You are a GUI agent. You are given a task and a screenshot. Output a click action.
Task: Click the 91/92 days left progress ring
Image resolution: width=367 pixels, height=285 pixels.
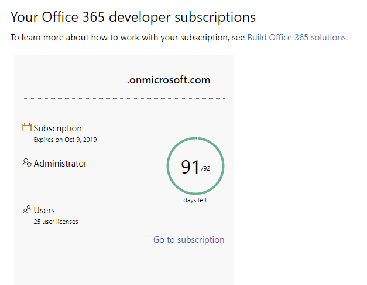[x=195, y=166]
